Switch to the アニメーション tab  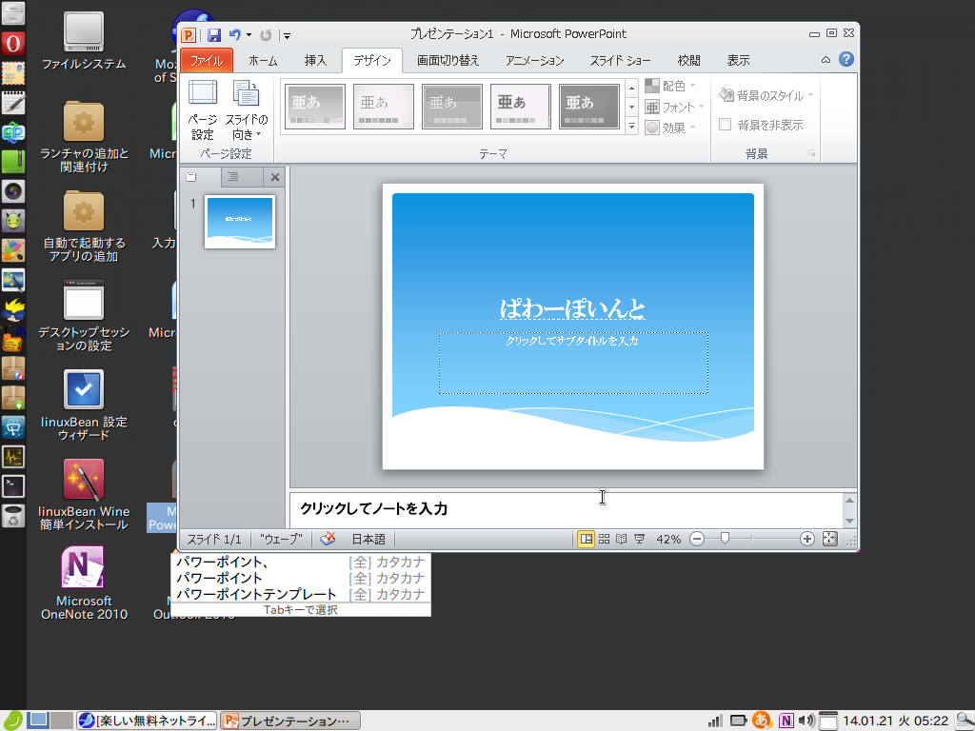[535, 60]
